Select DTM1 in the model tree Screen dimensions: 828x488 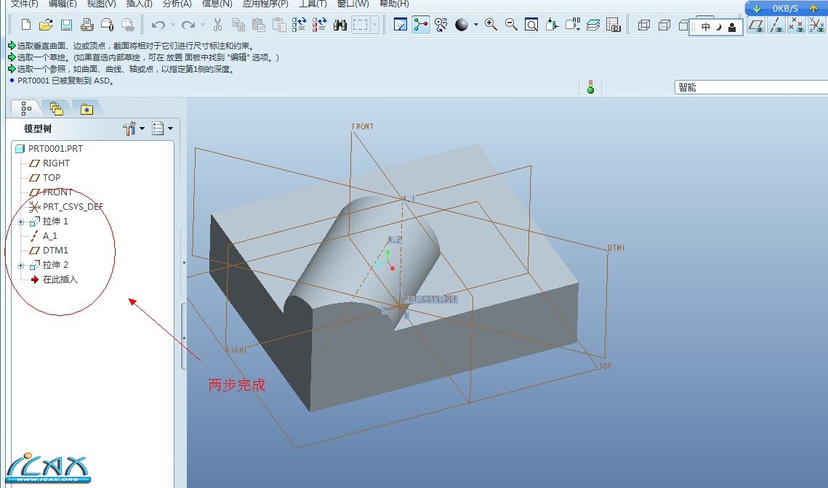[55, 251]
